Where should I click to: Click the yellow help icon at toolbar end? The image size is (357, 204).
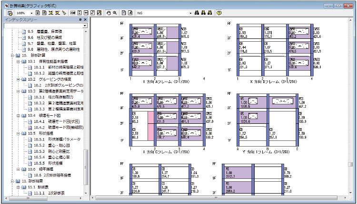point(219,13)
